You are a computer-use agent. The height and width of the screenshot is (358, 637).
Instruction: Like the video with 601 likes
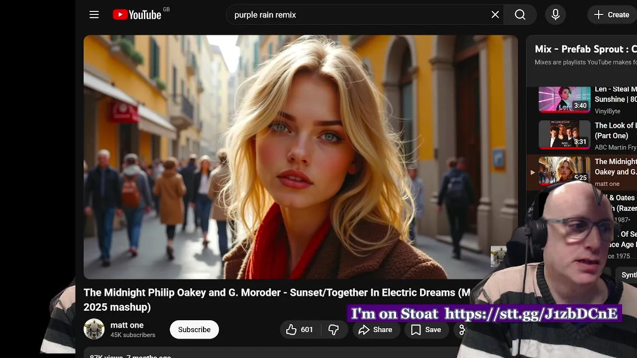tap(299, 330)
